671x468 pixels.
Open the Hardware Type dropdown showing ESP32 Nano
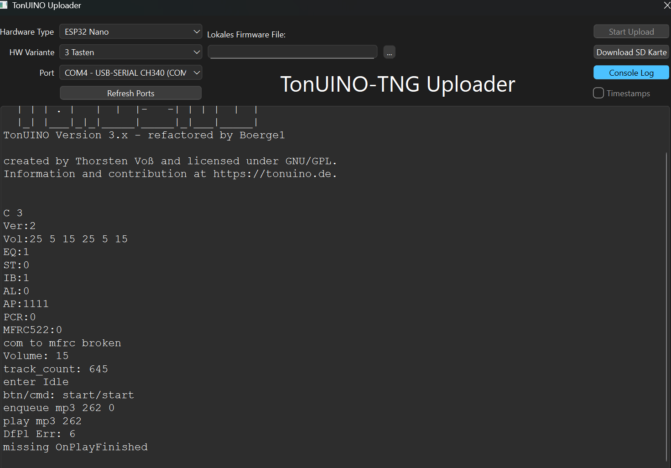point(131,31)
